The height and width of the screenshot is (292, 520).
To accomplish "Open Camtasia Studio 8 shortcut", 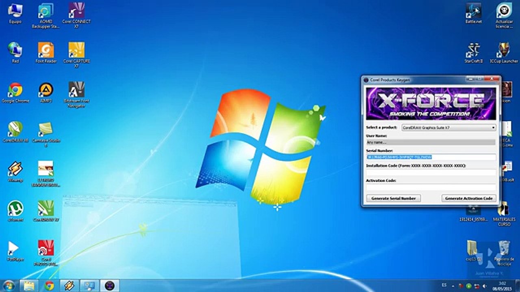I will pos(46,134).
